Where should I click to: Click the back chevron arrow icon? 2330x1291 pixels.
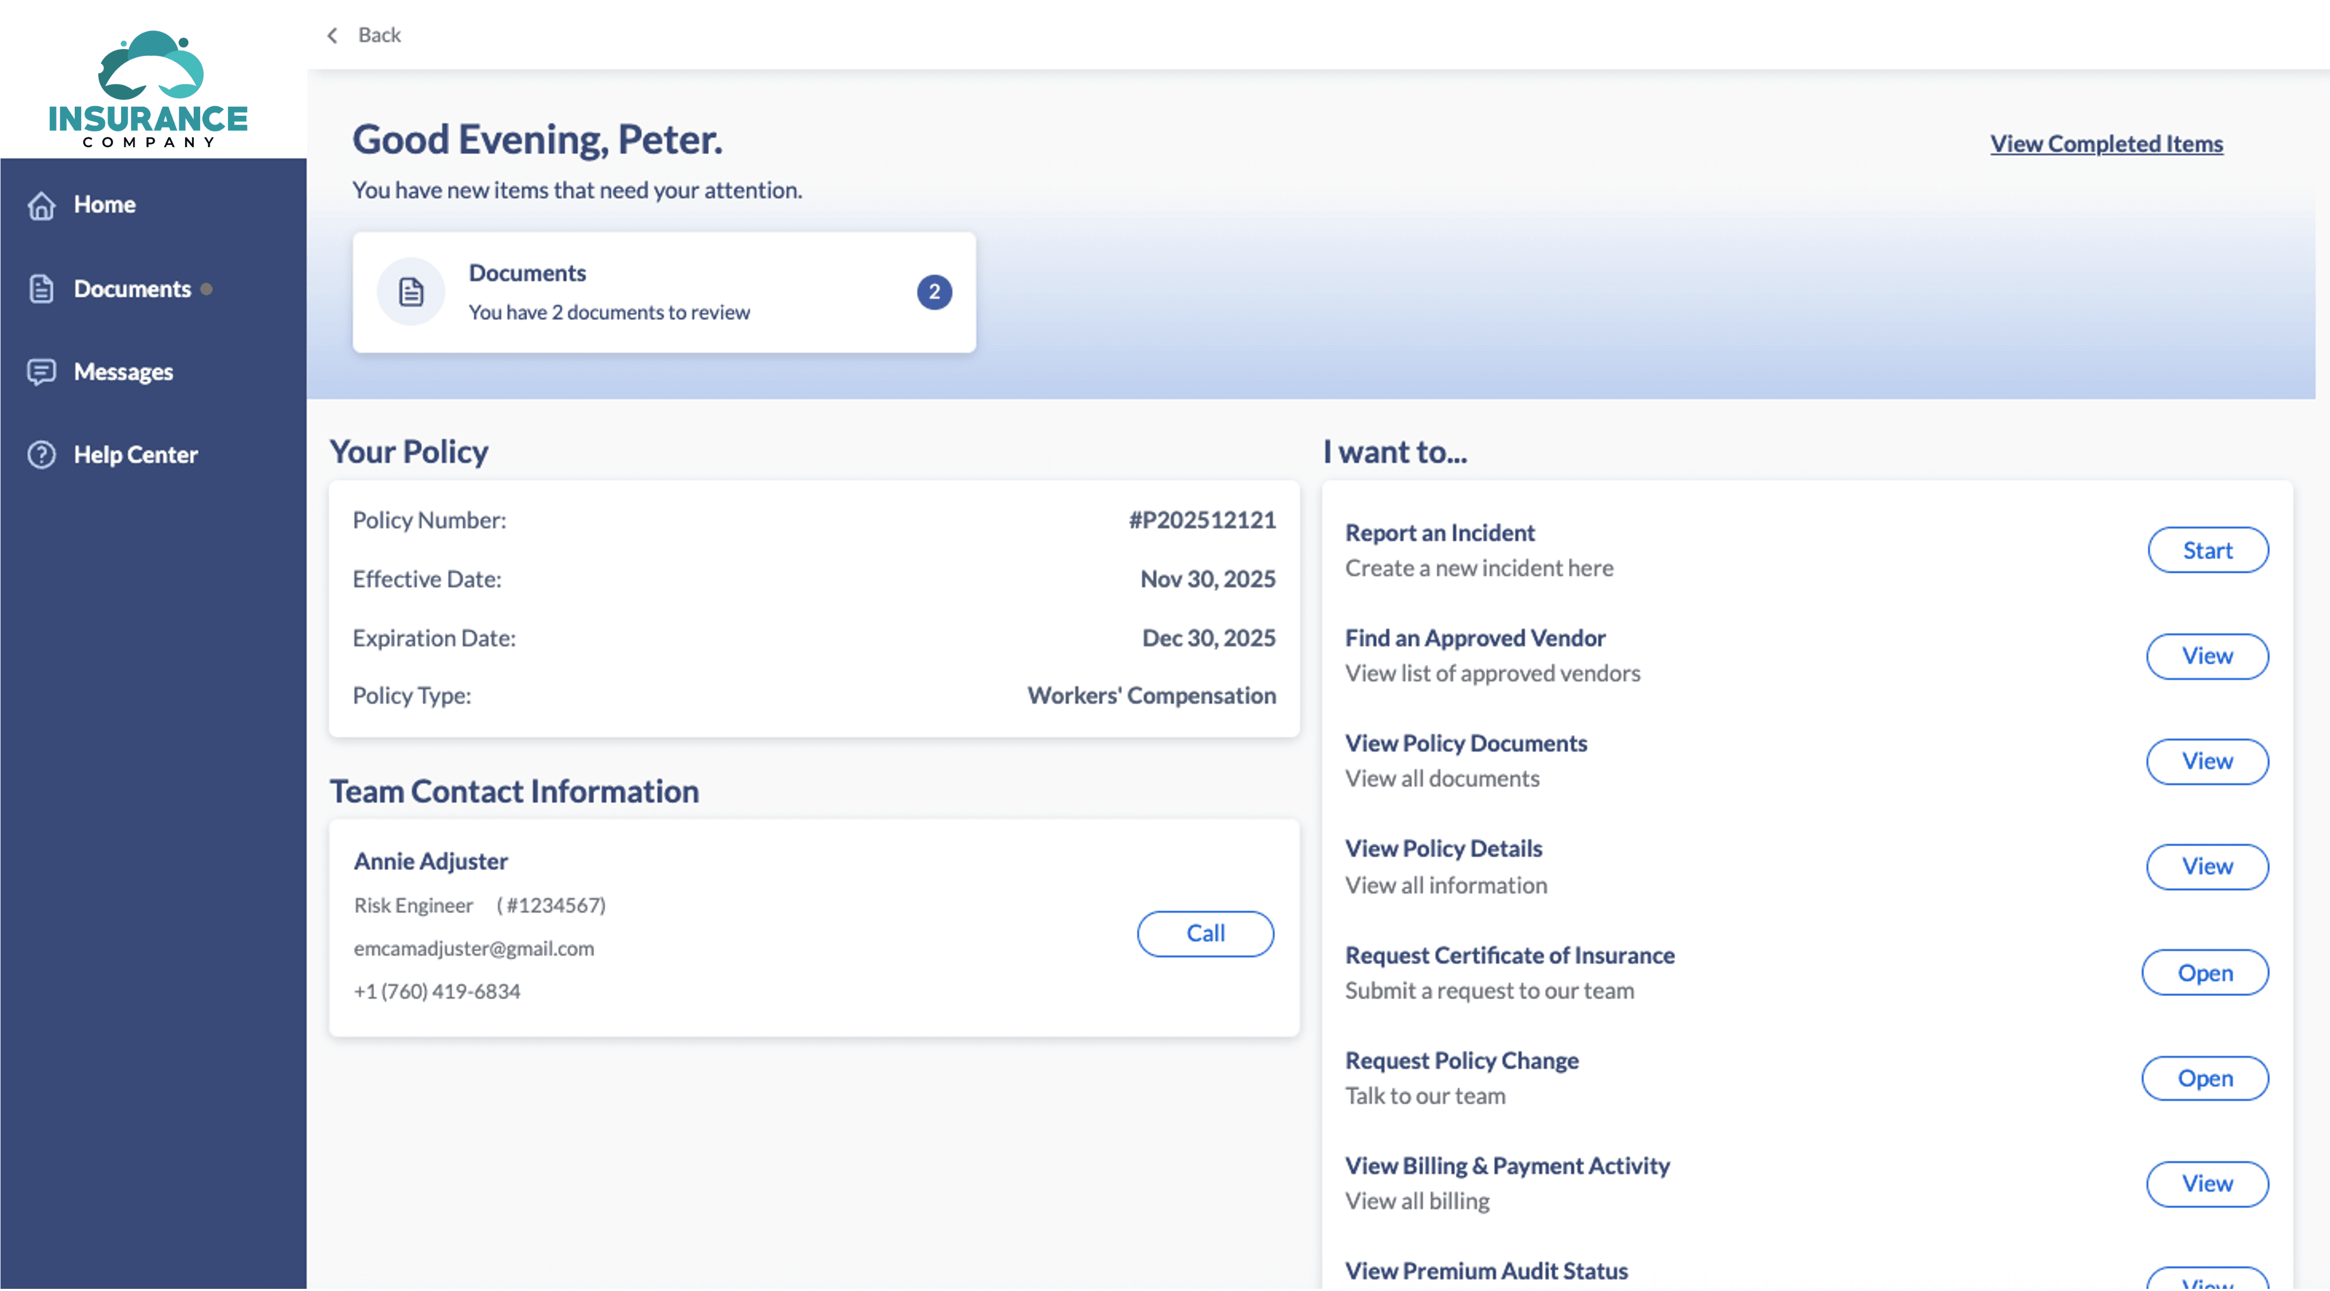pyautogui.click(x=333, y=35)
